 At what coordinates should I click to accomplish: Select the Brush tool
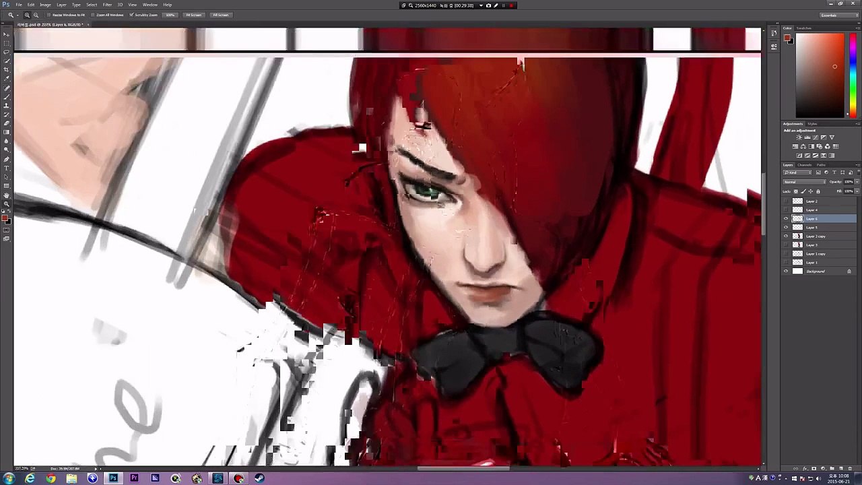point(7,97)
